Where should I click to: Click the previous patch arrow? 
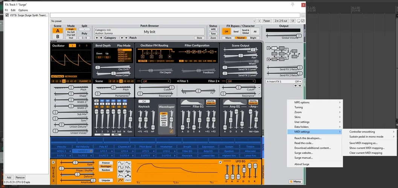[x=122, y=38]
